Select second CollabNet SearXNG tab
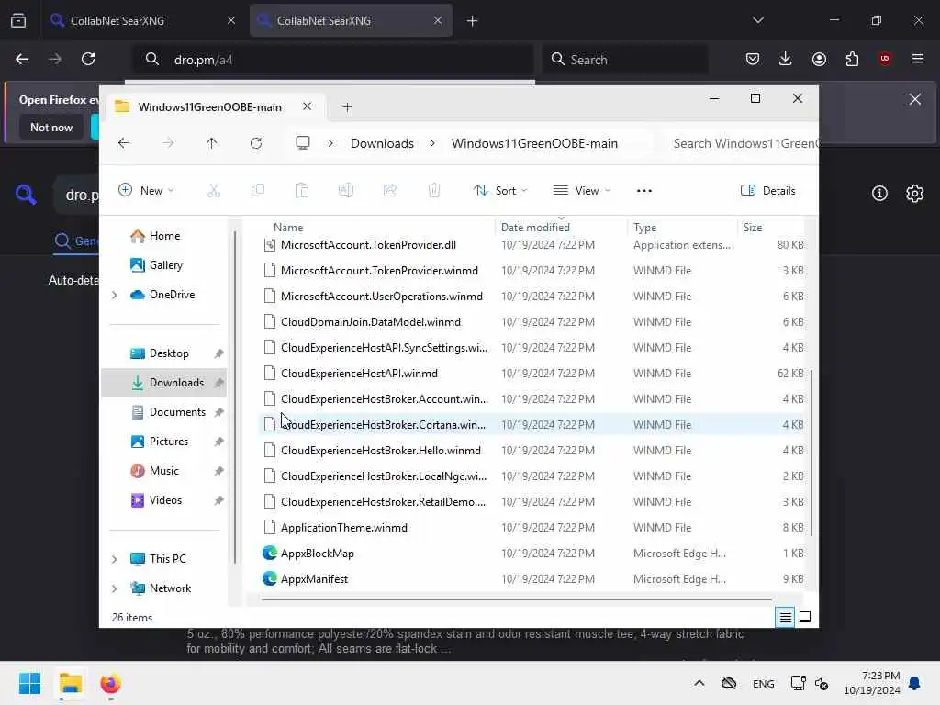This screenshot has width=940, height=705. (351, 21)
